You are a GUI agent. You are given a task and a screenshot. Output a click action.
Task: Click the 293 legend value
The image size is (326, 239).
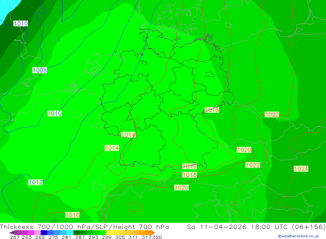coord(93,237)
